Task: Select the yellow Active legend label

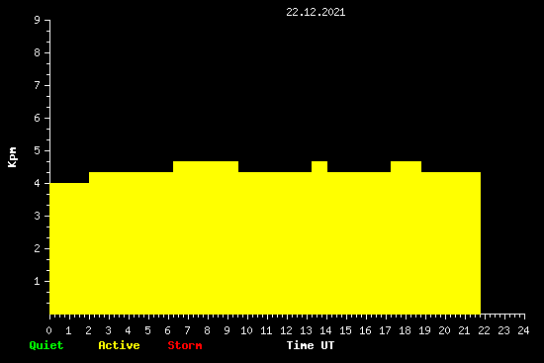Action: tap(119, 345)
